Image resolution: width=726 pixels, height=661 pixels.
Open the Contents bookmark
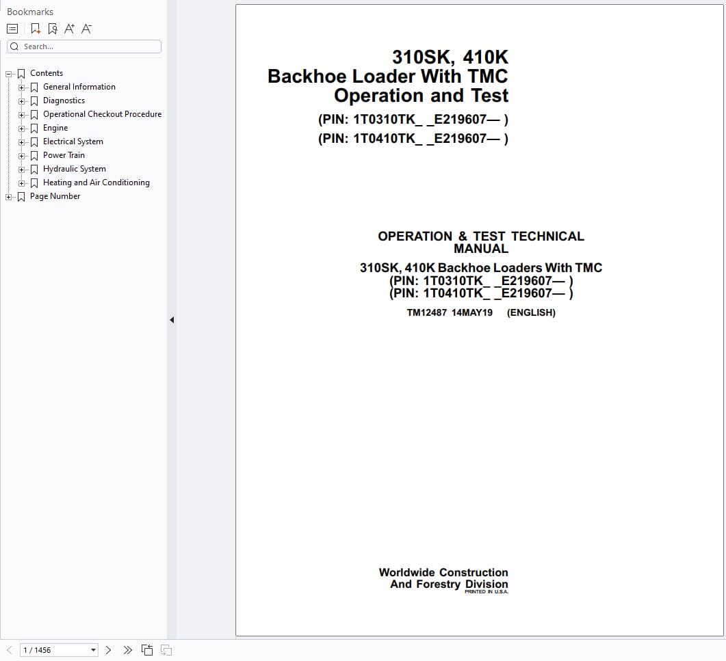tap(47, 73)
